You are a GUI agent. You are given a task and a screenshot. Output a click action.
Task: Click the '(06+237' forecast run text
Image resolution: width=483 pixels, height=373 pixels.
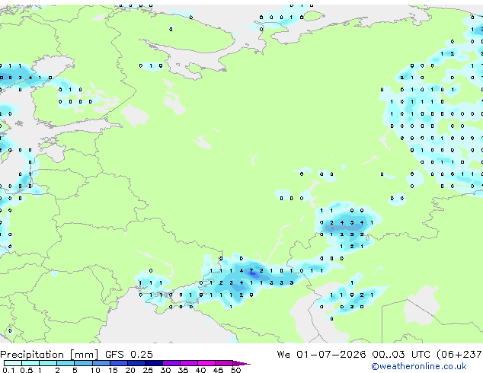[459, 355]
